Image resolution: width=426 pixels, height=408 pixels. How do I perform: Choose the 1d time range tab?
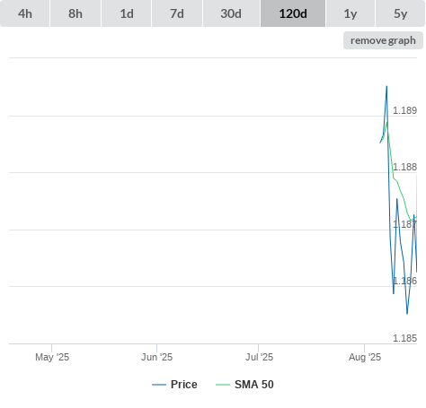click(127, 13)
